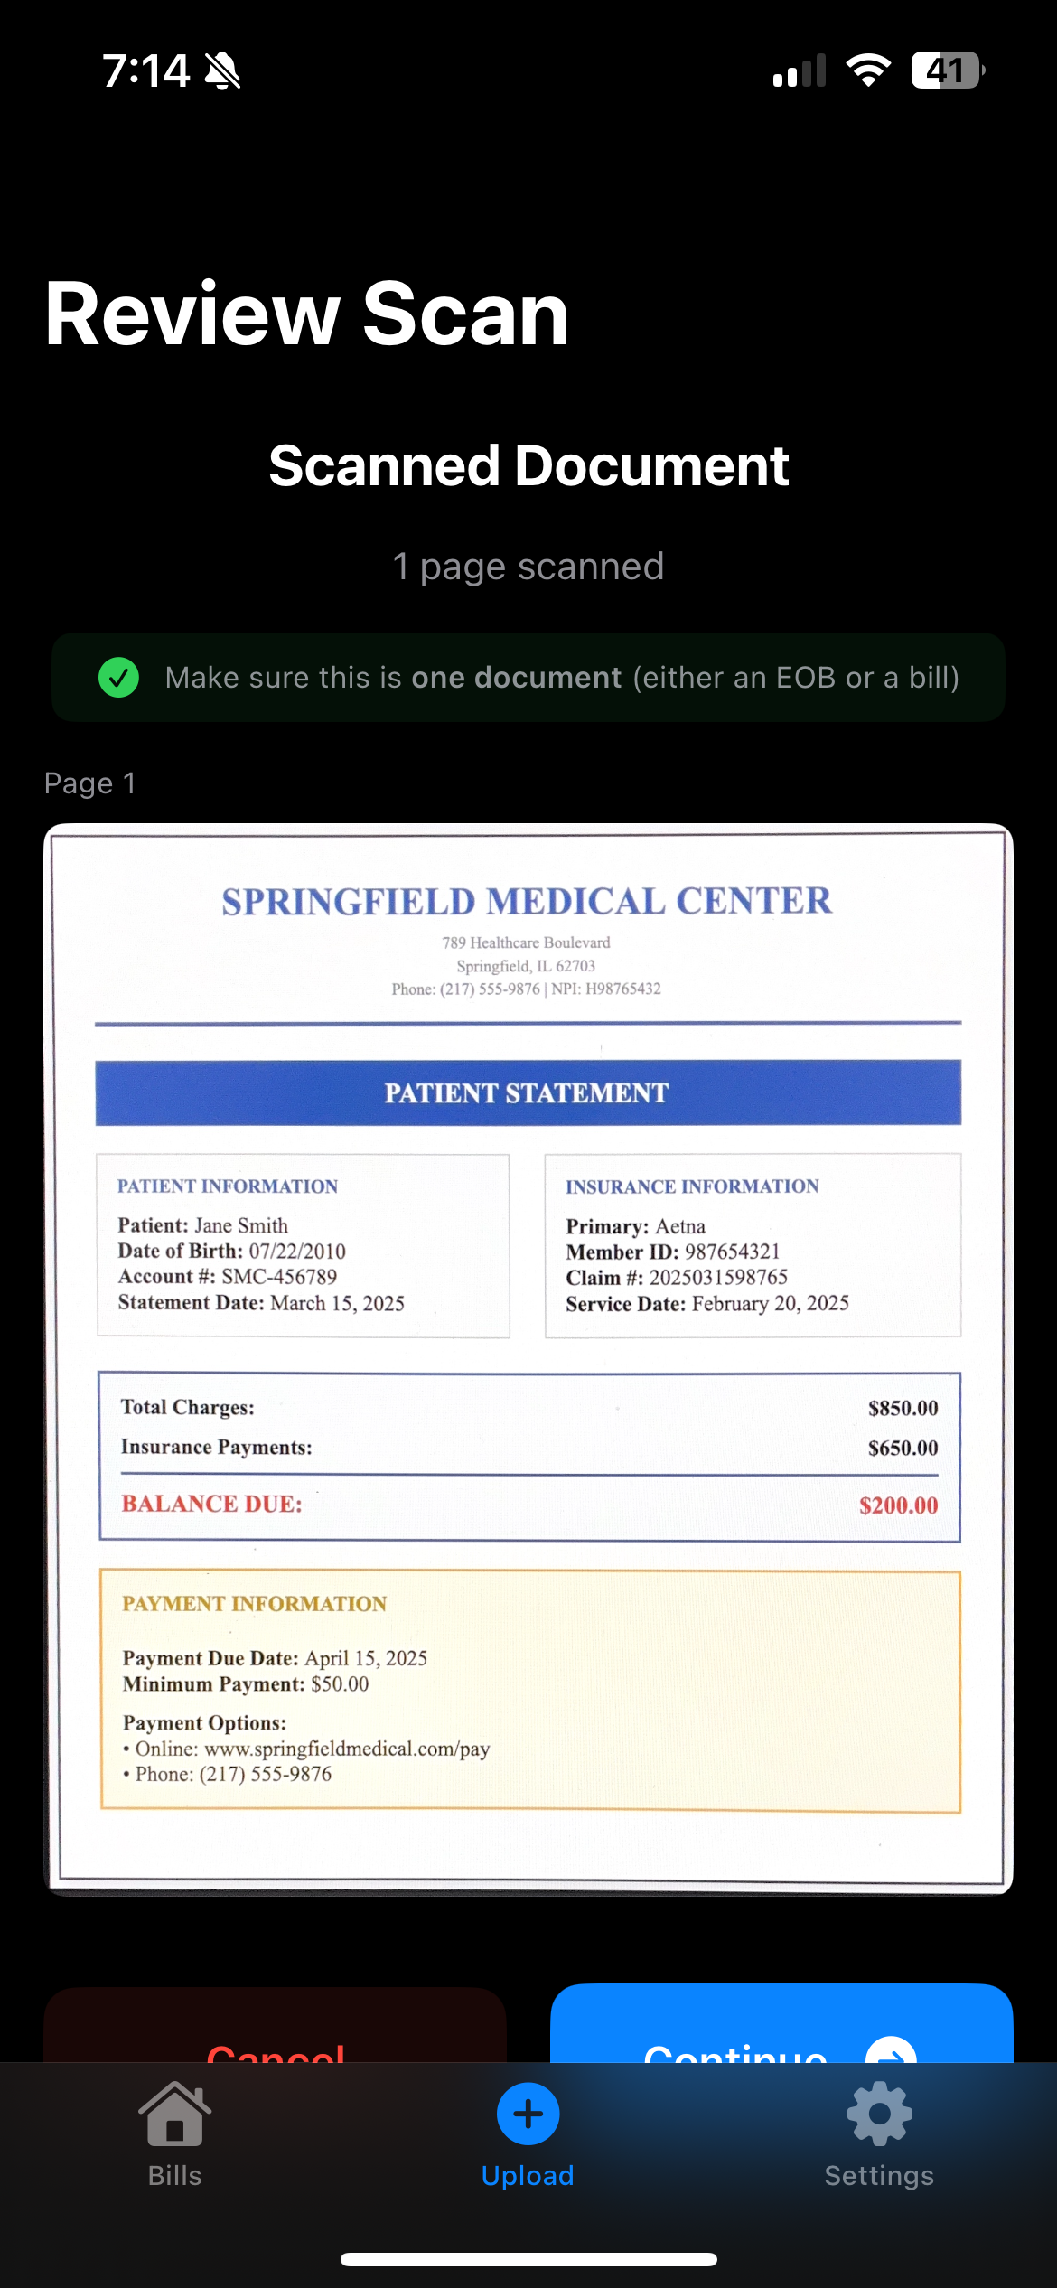Tap the one document reminder banner
The image size is (1057, 2288).
(528, 677)
